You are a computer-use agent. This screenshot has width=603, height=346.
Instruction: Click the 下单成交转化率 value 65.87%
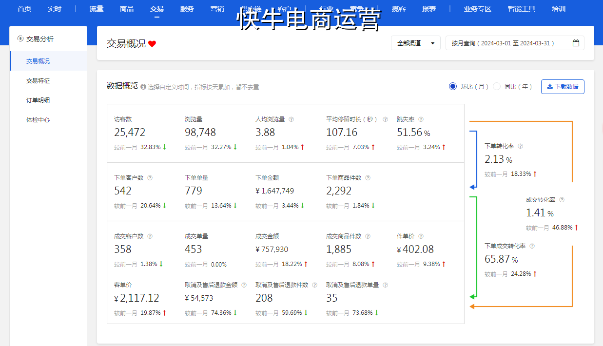tap(501, 260)
